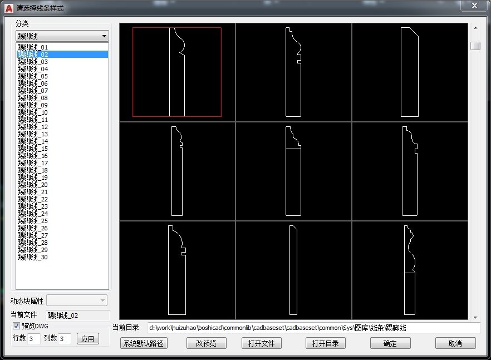Select 踢脚线_14 in the list

tap(62, 141)
